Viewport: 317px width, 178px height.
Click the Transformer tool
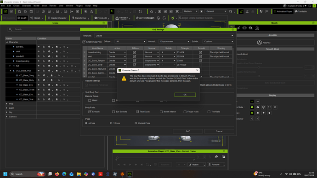tap(79, 18)
